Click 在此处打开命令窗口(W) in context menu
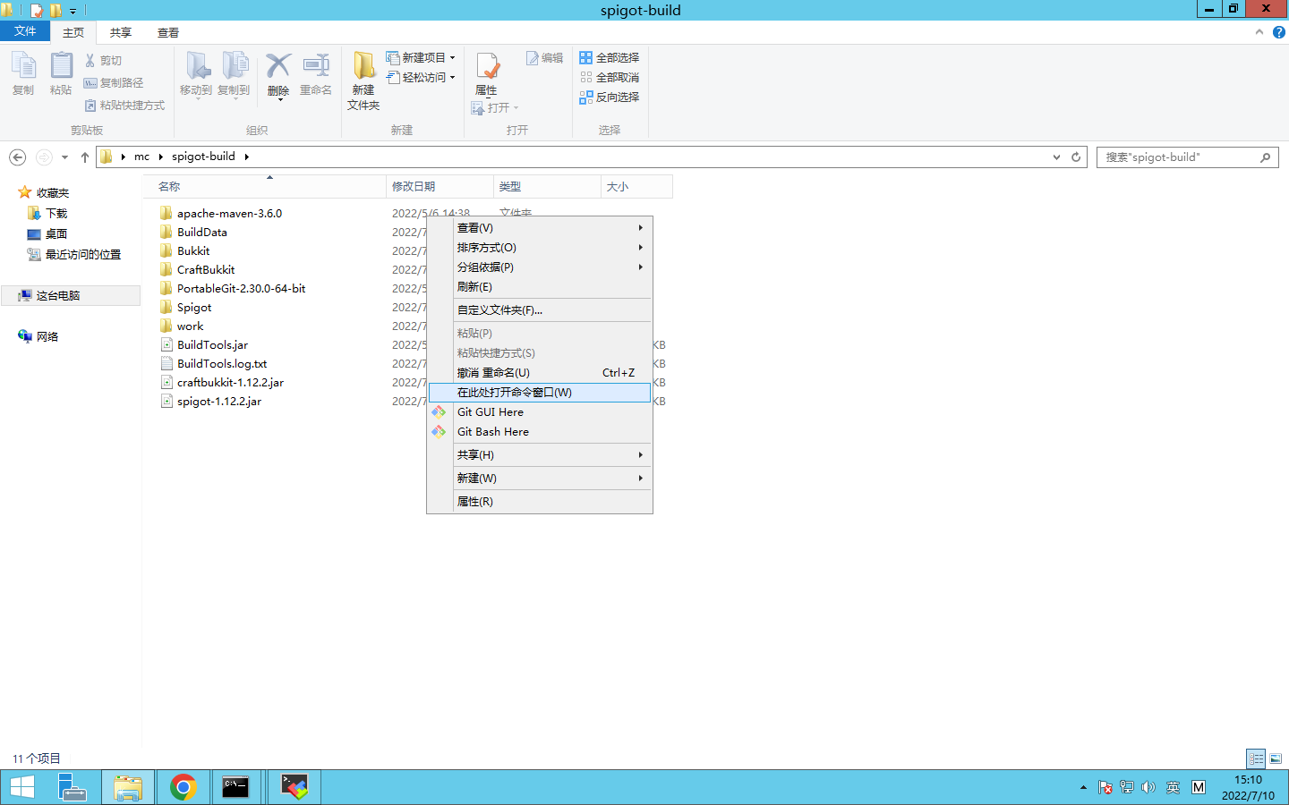Screen dimensions: 1289x805 pyautogui.click(x=540, y=393)
